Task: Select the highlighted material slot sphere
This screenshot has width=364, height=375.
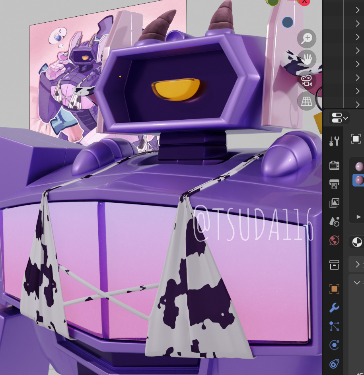Action: 359,180
